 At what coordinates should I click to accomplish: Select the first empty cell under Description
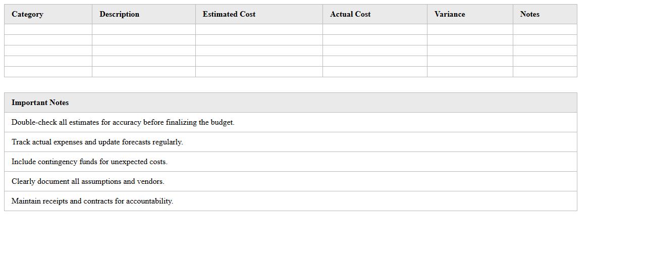(143, 29)
